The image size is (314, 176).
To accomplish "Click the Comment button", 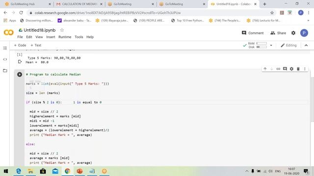I will 253,33.
